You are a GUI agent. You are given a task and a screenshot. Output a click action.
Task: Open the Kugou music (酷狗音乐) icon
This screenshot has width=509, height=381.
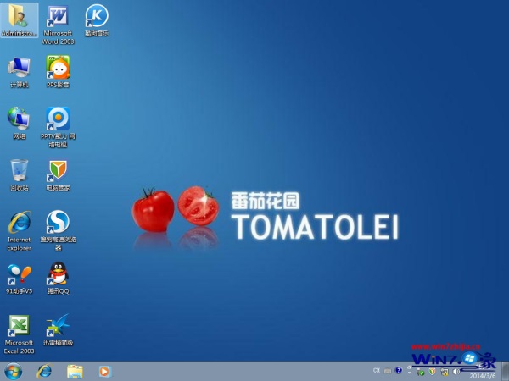click(97, 16)
